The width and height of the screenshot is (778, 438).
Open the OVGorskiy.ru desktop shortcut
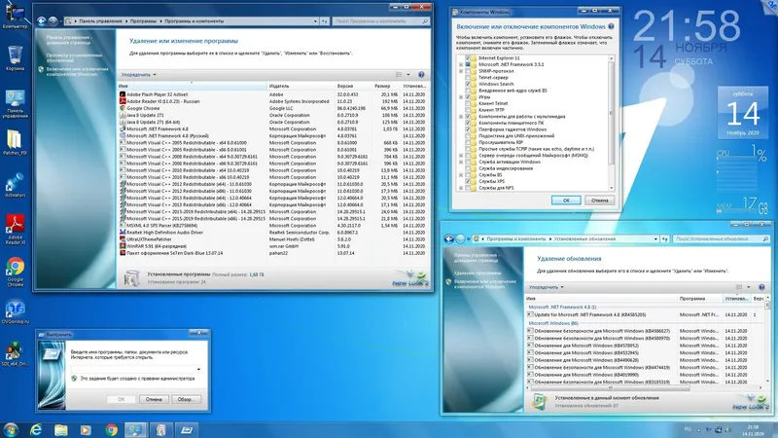[x=15, y=311]
